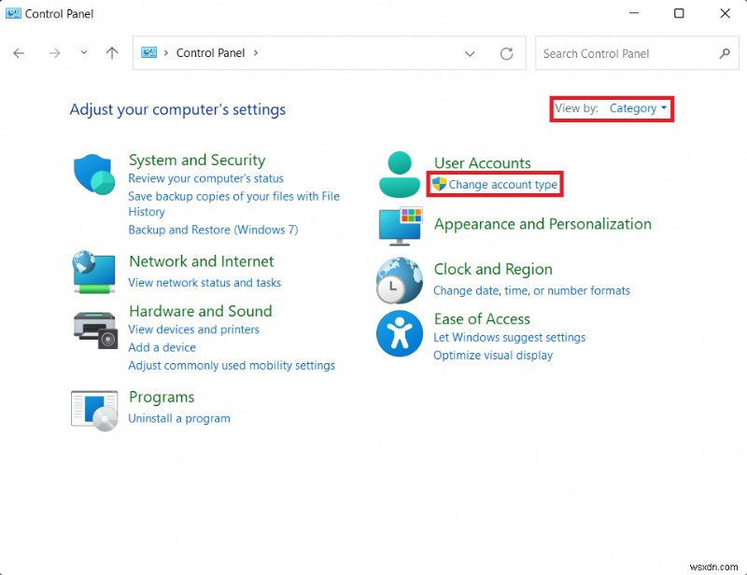
Task: Click the refresh icon in the address bar
Action: (506, 53)
